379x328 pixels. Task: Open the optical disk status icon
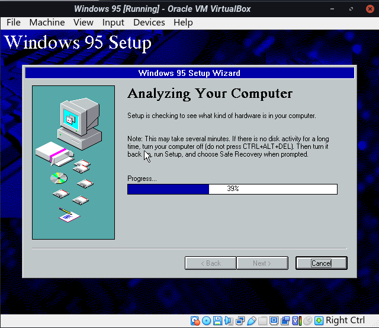point(207,321)
